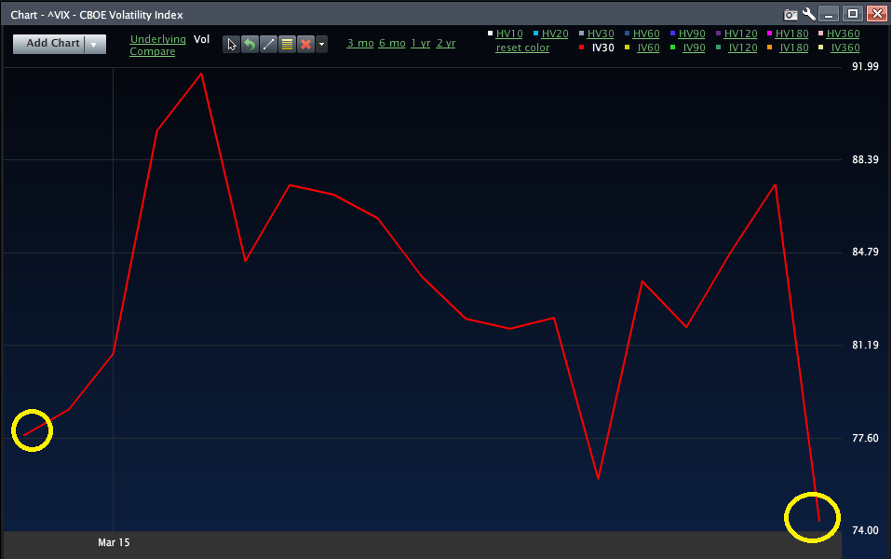Switch to the Underlying view
This screenshot has width=892, height=559.
point(157,39)
